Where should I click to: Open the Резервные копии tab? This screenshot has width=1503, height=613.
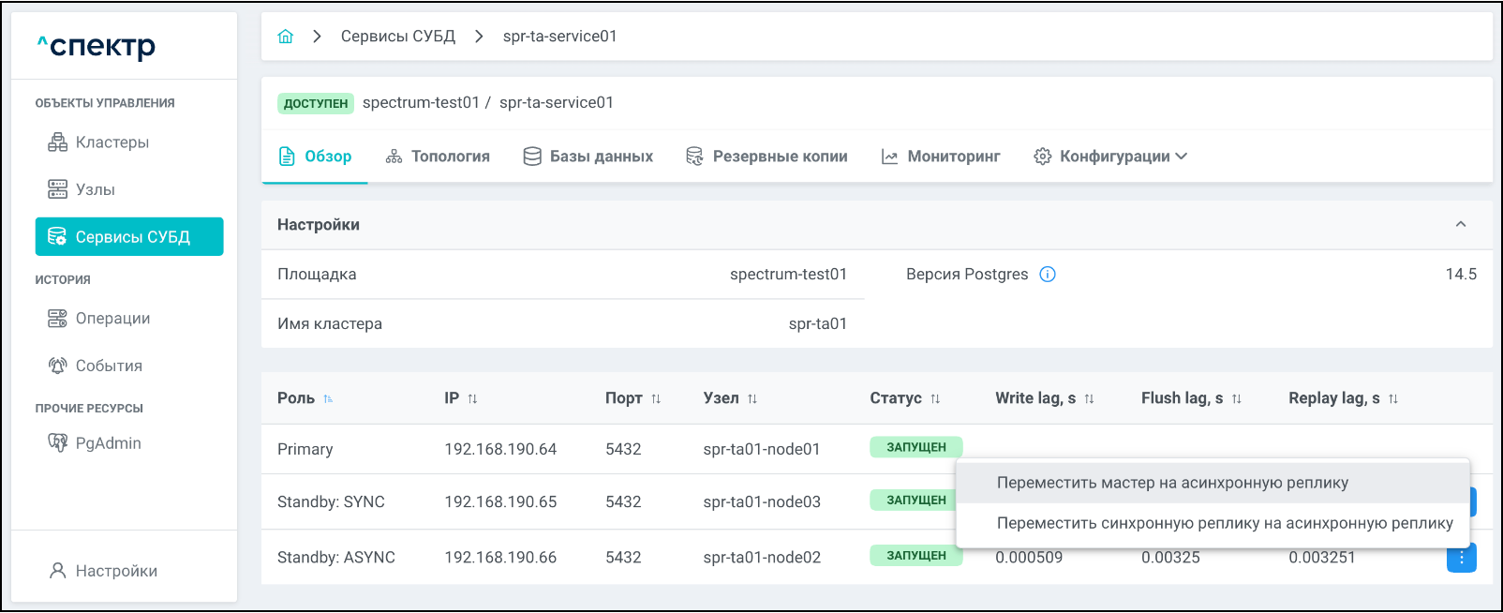click(766, 157)
